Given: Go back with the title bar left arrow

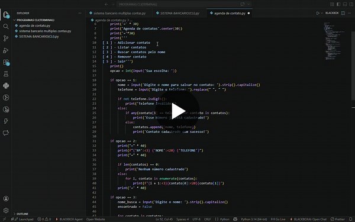Looking at the screenshot, I should 106,4.
